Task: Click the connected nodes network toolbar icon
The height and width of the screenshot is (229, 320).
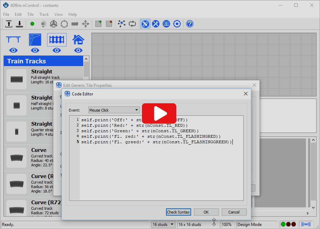Action: pyautogui.click(x=122, y=24)
